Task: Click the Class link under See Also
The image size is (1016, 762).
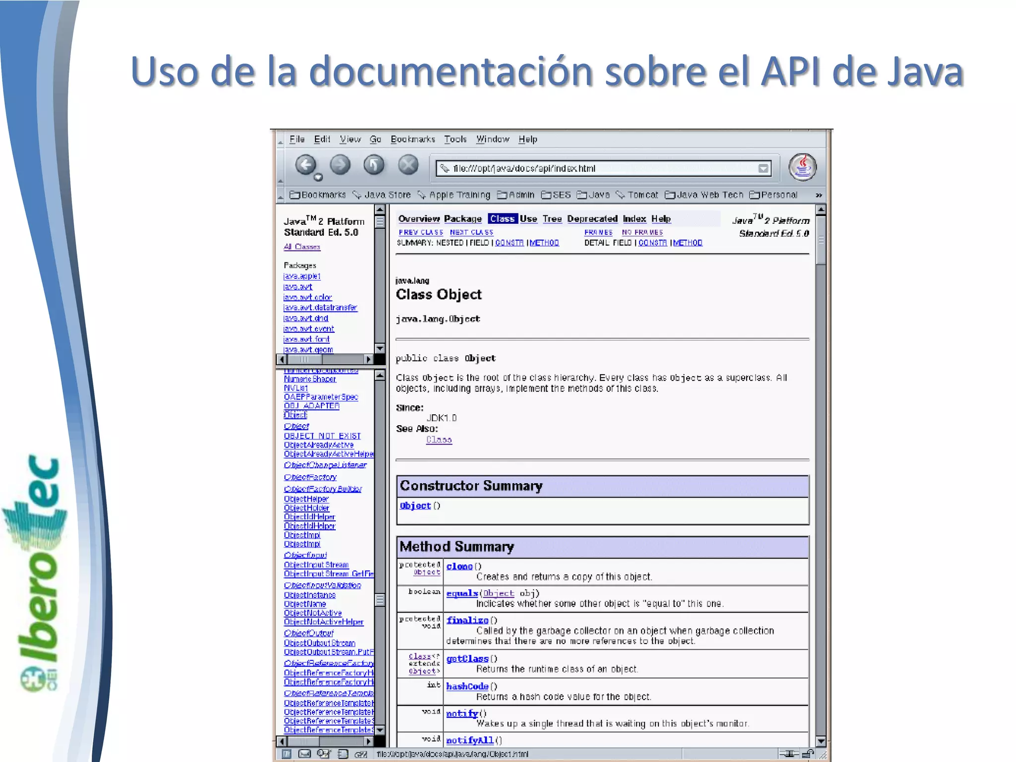Action: point(439,440)
